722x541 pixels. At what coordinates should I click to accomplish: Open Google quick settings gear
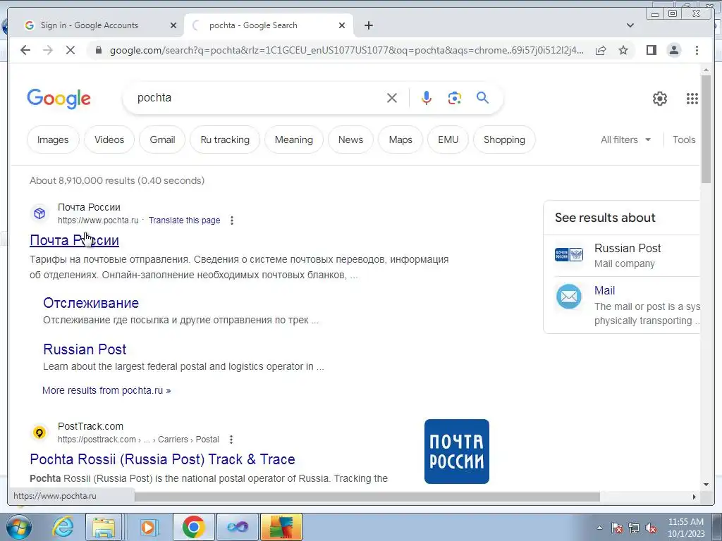[x=660, y=99]
